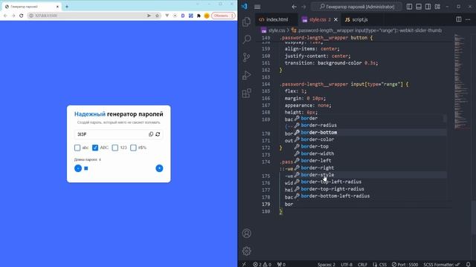Open the browser Extensions puzzle icon
The height and width of the screenshot is (267, 476).
point(199,16)
